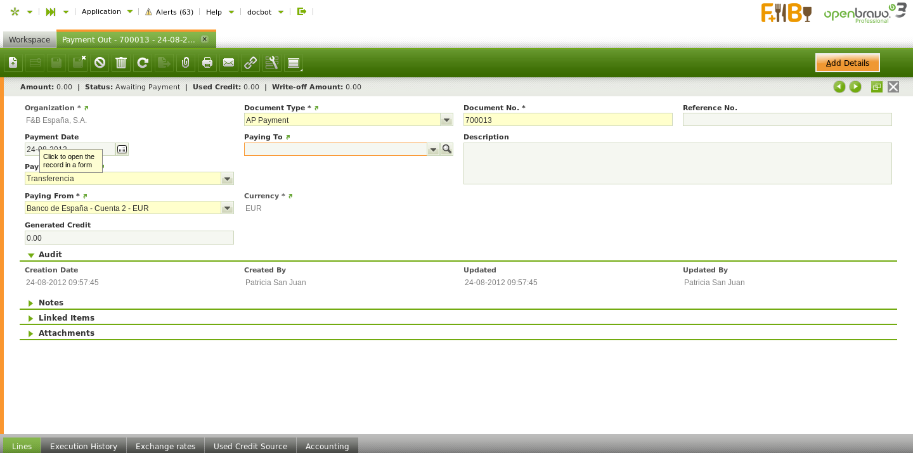Open the Document Type dropdown

tap(446, 120)
